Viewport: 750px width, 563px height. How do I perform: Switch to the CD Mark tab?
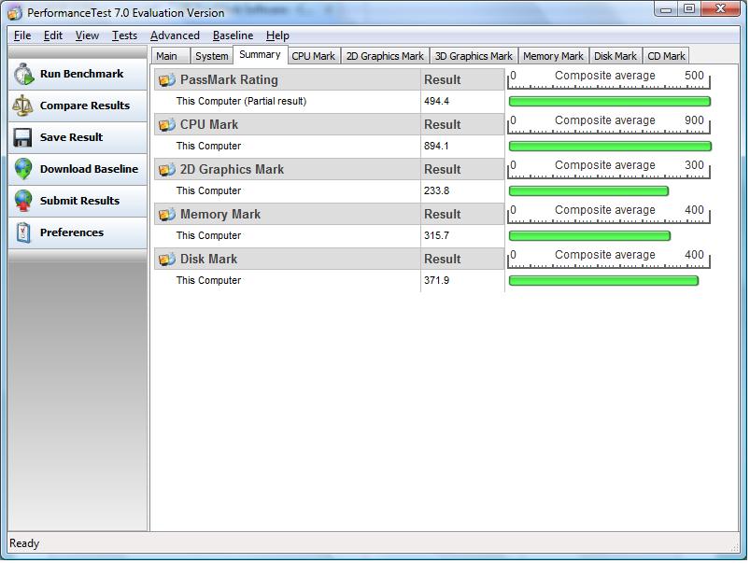click(666, 56)
